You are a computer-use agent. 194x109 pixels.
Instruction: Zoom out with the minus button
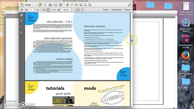tap(54, 10)
